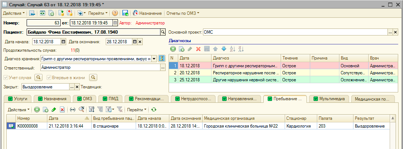Image resolution: width=403 pixels, height=149 pixels.
Task: Expand the Диагноз хранения dropdown list
Action: point(154,58)
